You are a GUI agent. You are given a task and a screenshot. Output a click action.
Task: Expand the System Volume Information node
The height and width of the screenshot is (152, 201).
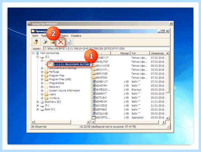pyautogui.click(x=42, y=91)
